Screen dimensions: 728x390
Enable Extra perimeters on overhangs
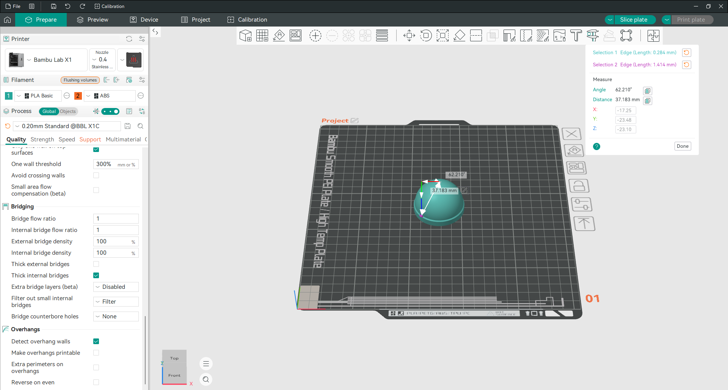96,368
